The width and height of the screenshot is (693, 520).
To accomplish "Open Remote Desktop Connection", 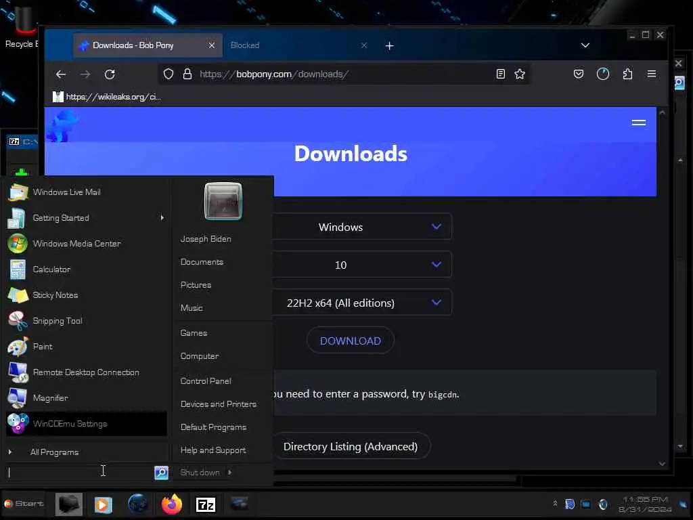I will (x=87, y=372).
